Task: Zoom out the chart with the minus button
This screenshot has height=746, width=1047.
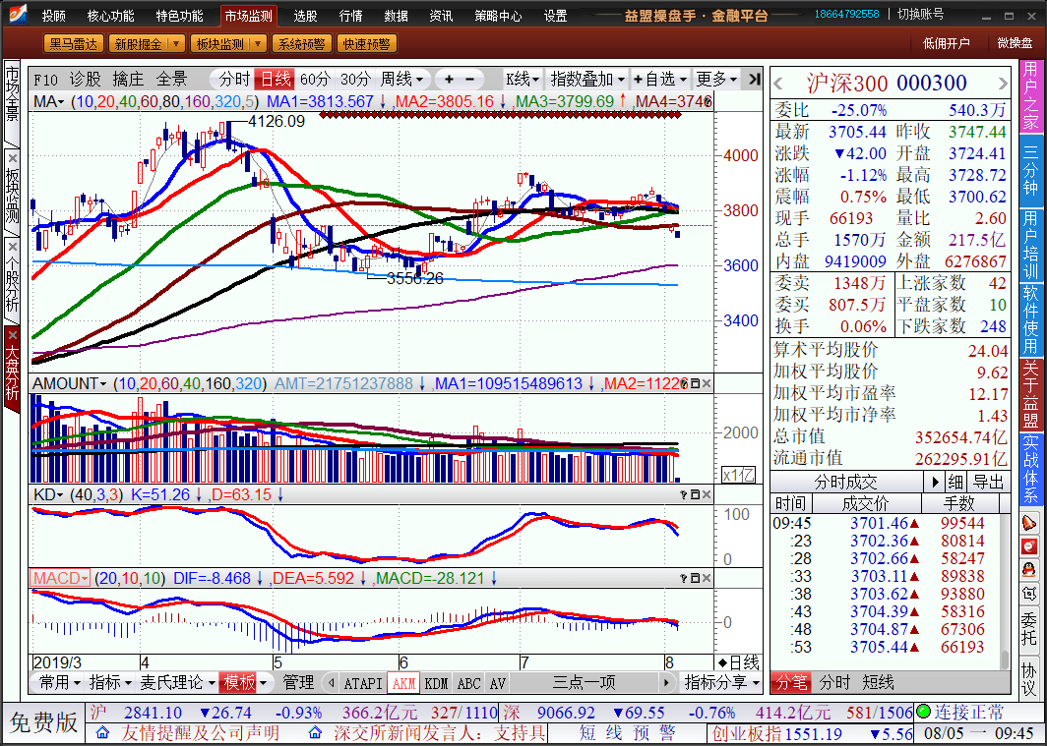Action: tap(469, 80)
